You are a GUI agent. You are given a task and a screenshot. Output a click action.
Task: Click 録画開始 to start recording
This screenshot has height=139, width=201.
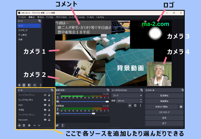coord(164,101)
